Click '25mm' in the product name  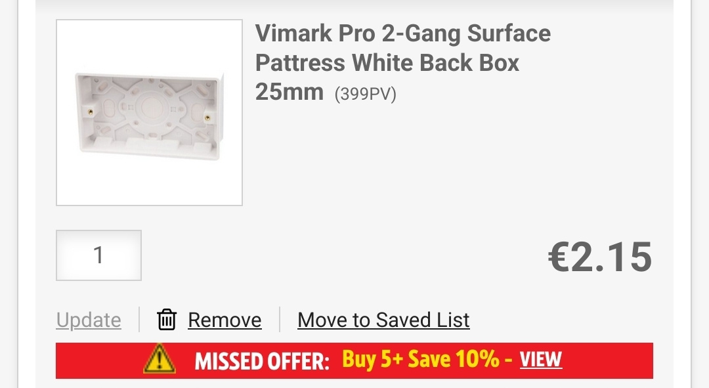coord(290,92)
